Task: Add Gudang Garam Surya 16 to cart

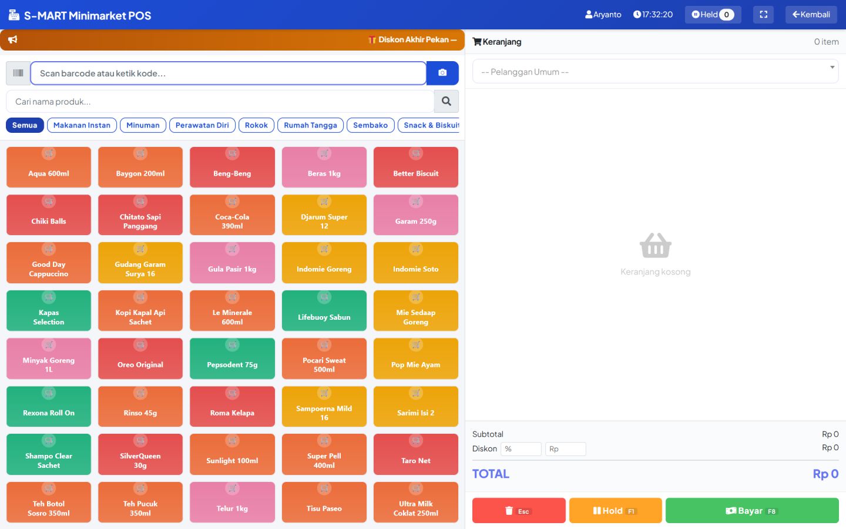Action: tap(140, 263)
